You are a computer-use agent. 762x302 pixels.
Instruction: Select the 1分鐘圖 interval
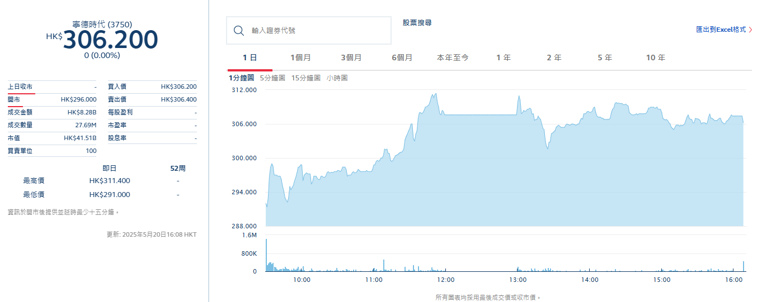tap(241, 78)
